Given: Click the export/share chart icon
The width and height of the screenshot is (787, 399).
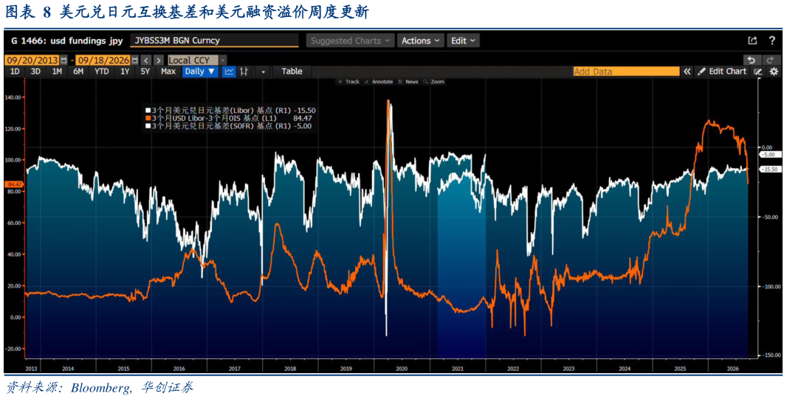Looking at the screenshot, I should click(752, 41).
